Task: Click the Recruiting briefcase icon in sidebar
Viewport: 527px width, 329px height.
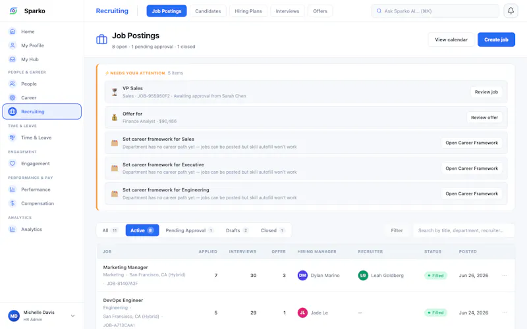Action: [13, 111]
